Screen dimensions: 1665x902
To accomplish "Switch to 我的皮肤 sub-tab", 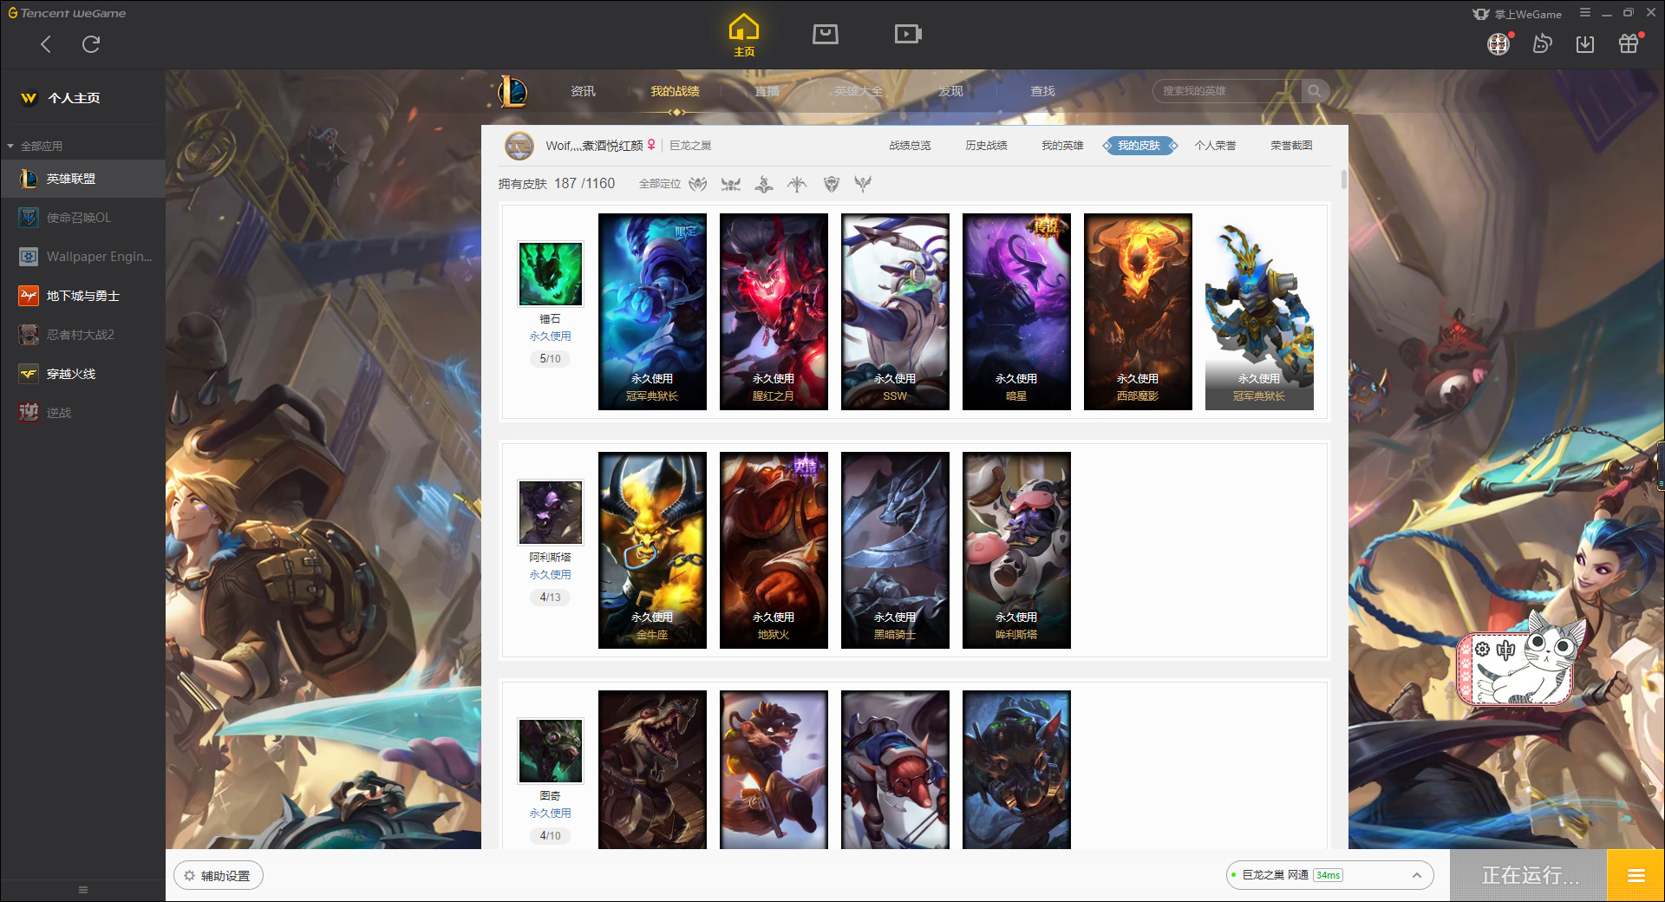I will pos(1139,146).
